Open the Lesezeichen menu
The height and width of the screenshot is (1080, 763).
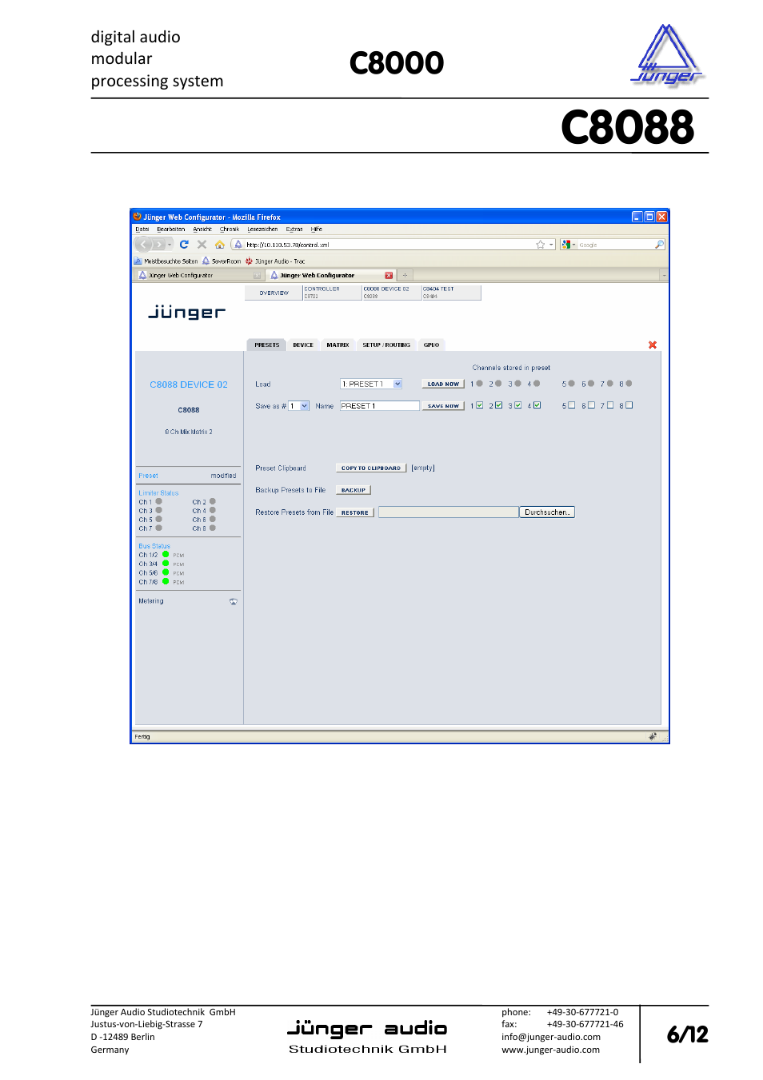(x=262, y=229)
